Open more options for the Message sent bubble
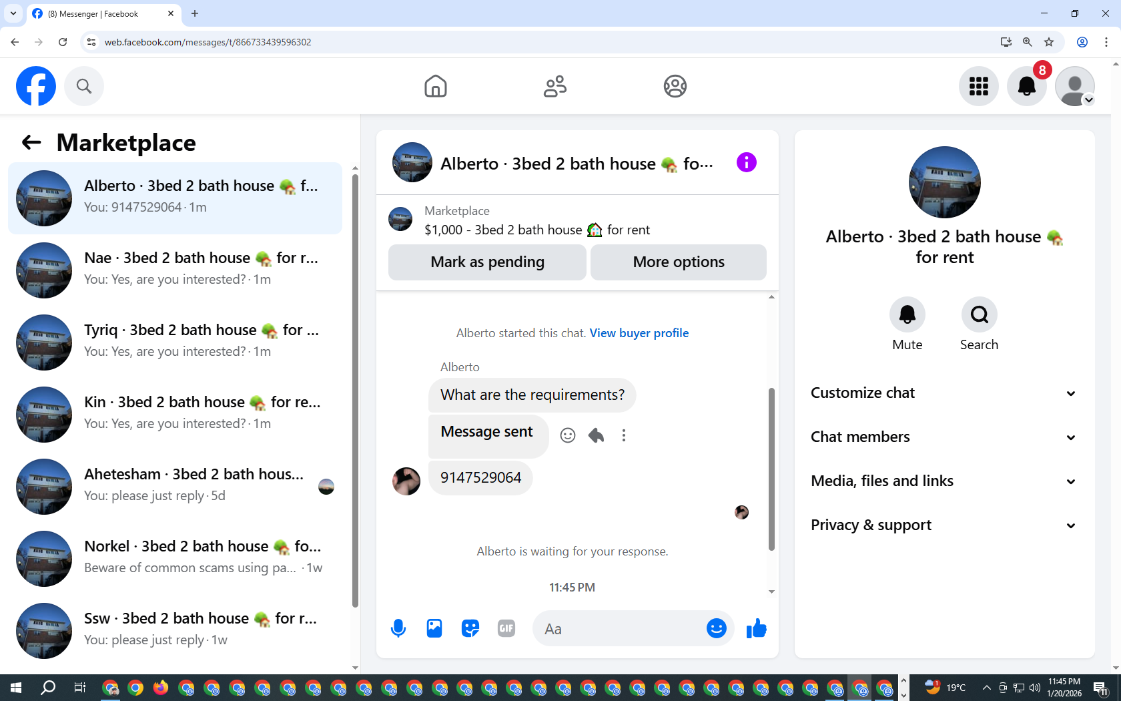1121x701 pixels. pyautogui.click(x=624, y=435)
